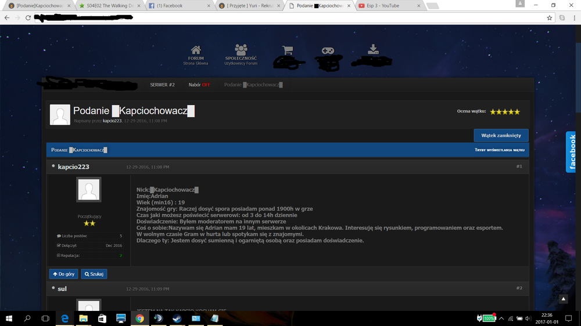Click the browser forward arrow
Screen dimensions: 581x326
coord(17,17)
